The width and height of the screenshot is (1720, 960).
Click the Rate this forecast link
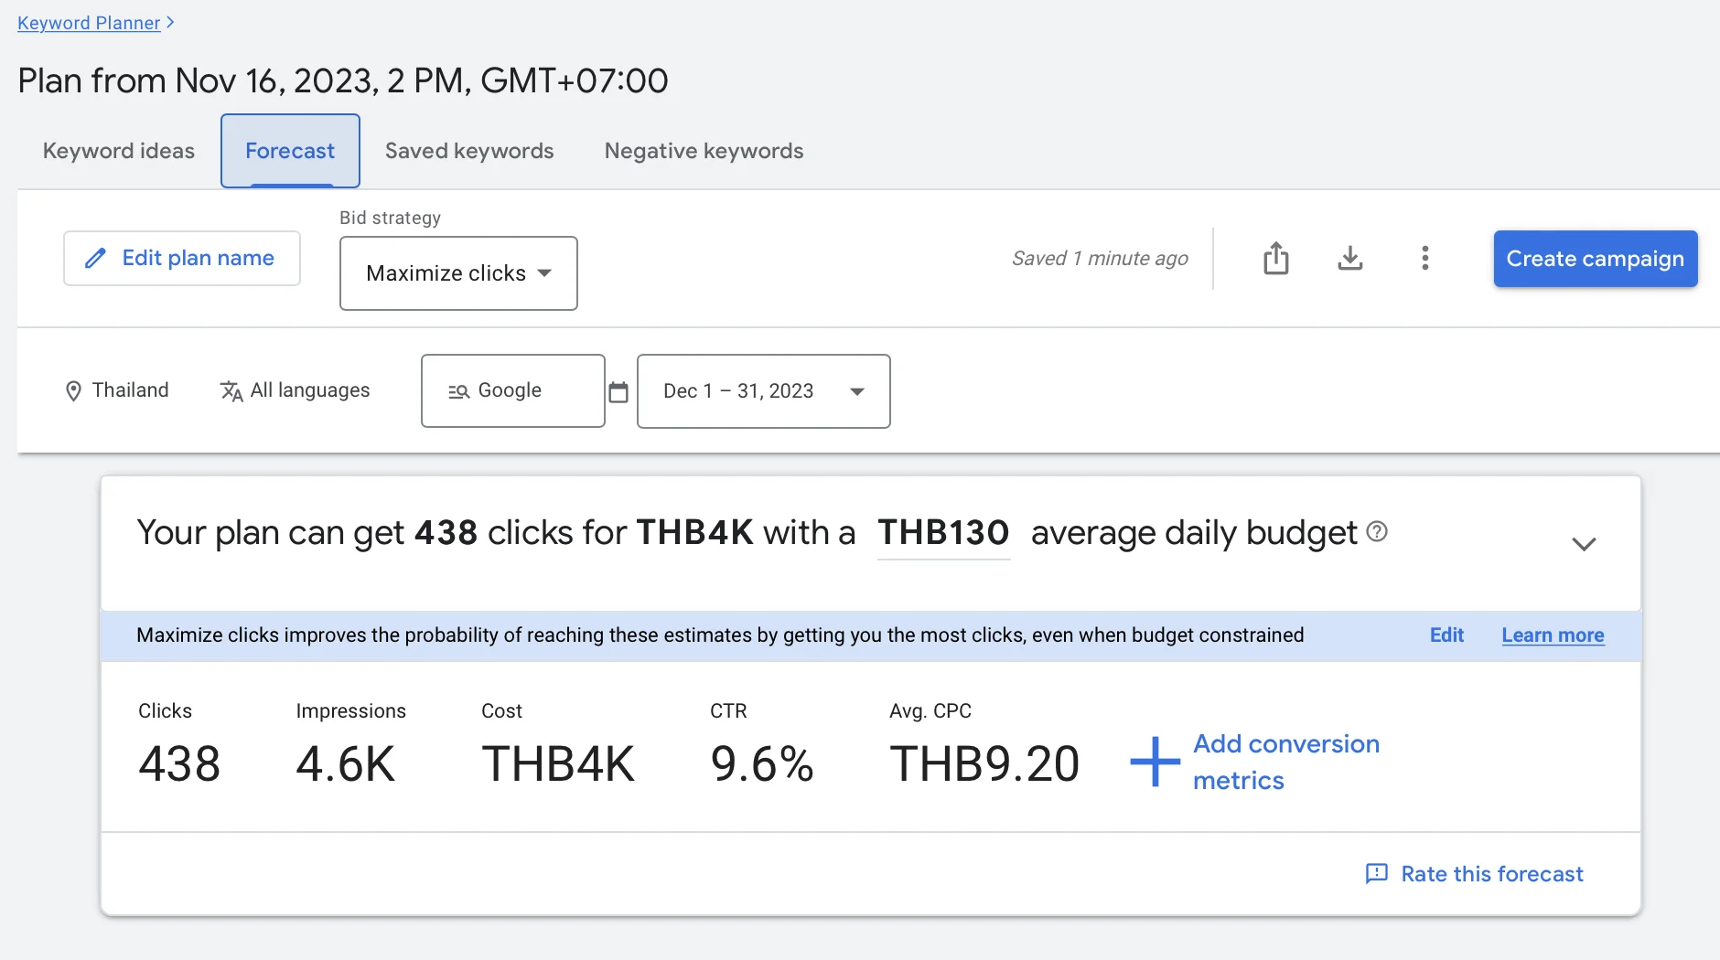coord(1492,874)
